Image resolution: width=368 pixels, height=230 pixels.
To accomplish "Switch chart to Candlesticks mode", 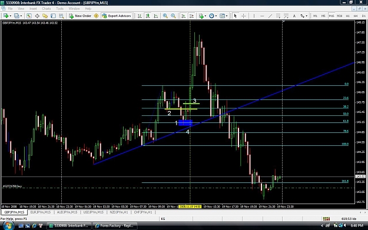I will [x=148, y=16].
